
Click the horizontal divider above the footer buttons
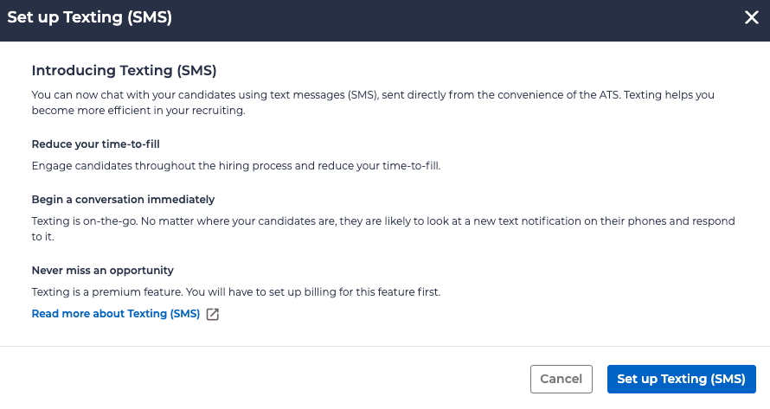[x=385, y=347]
